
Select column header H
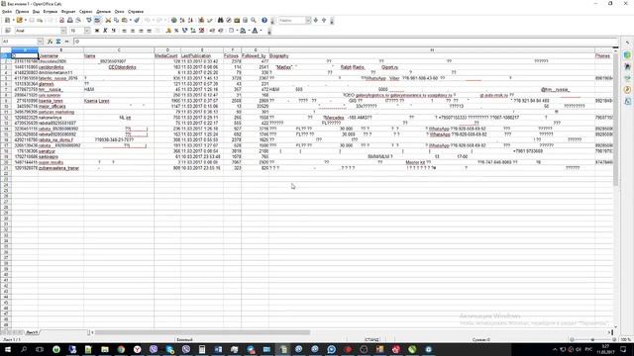click(432, 50)
